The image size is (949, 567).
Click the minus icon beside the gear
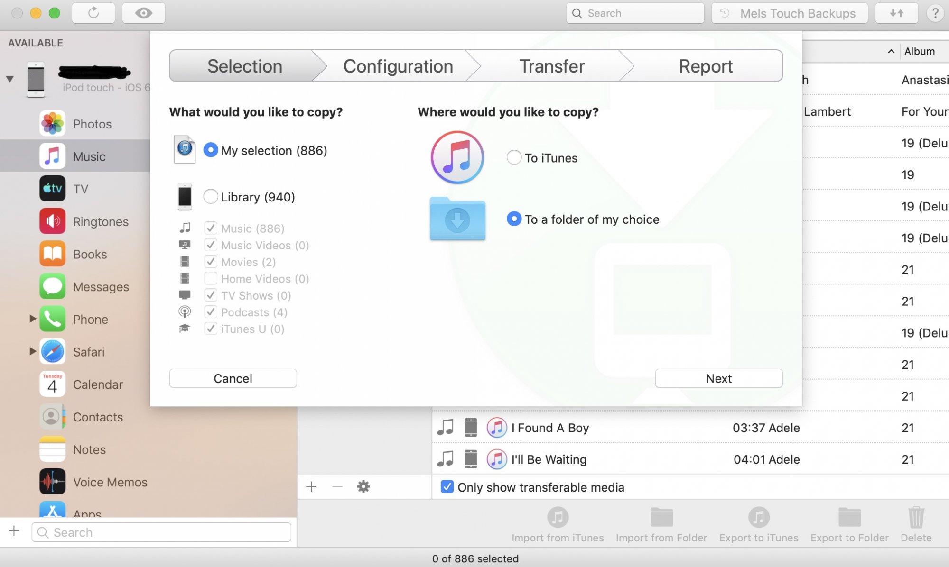(x=337, y=486)
